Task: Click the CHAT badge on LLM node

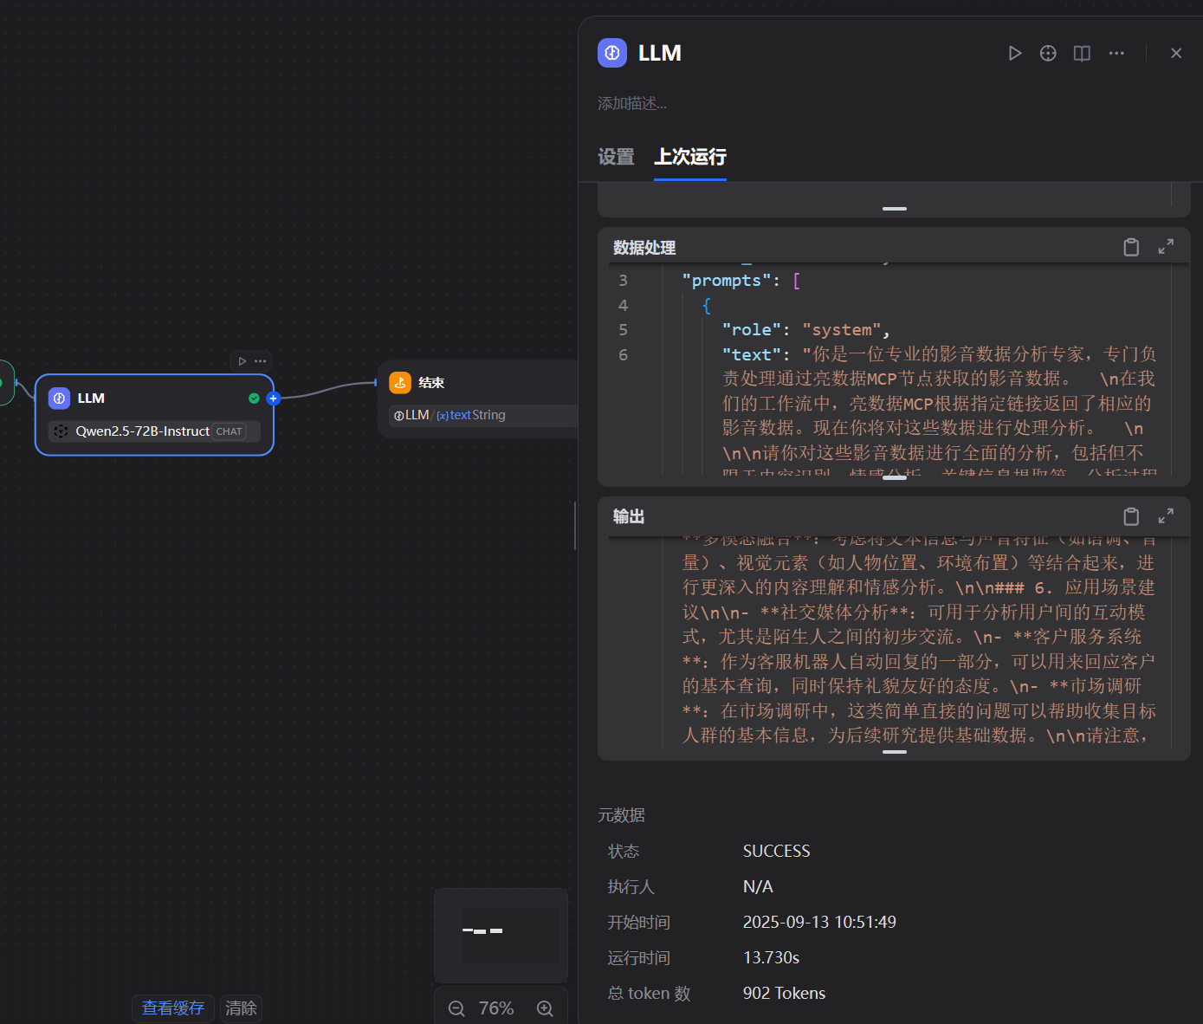Action: point(230,431)
